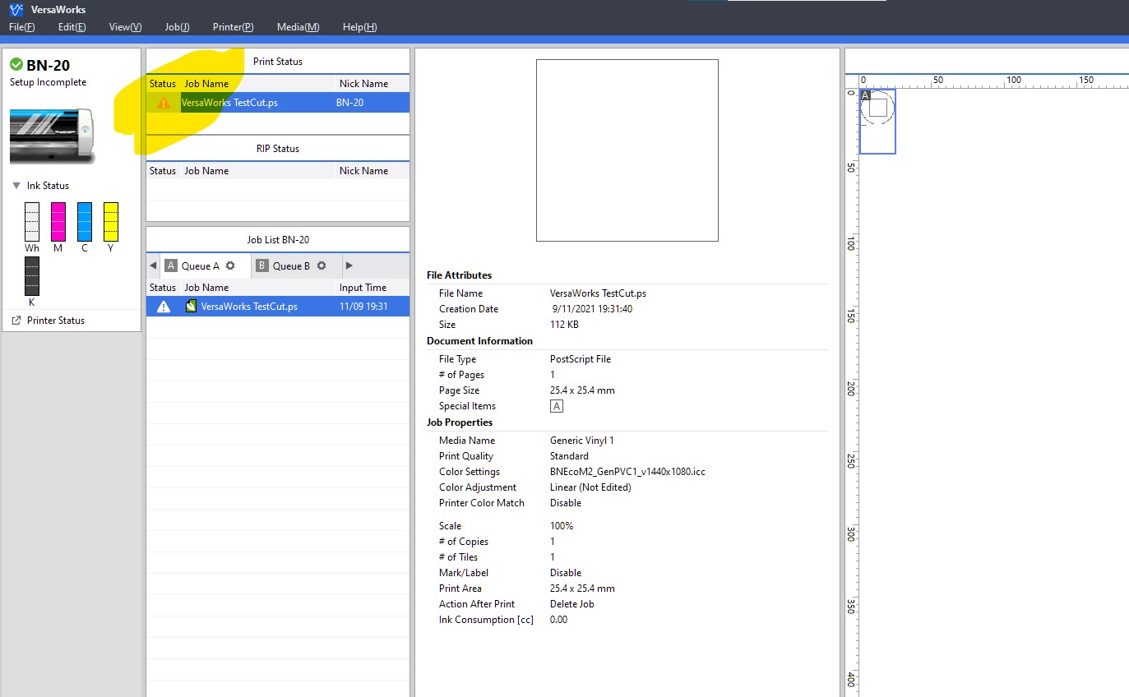Open the Job menu
Image resolution: width=1129 pixels, height=697 pixels.
pyautogui.click(x=177, y=27)
